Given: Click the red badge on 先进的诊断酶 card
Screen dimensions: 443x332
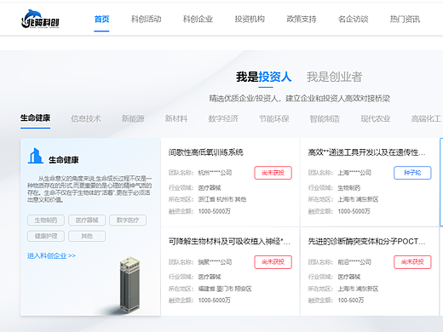Looking at the screenshot, I should [412, 262].
